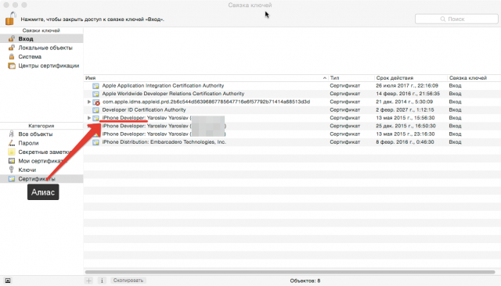Image resolution: width=501 pixels, height=286 pixels.
Task: Toggle the preview pane icon at bottom left
Action: pyautogui.click(x=8, y=281)
